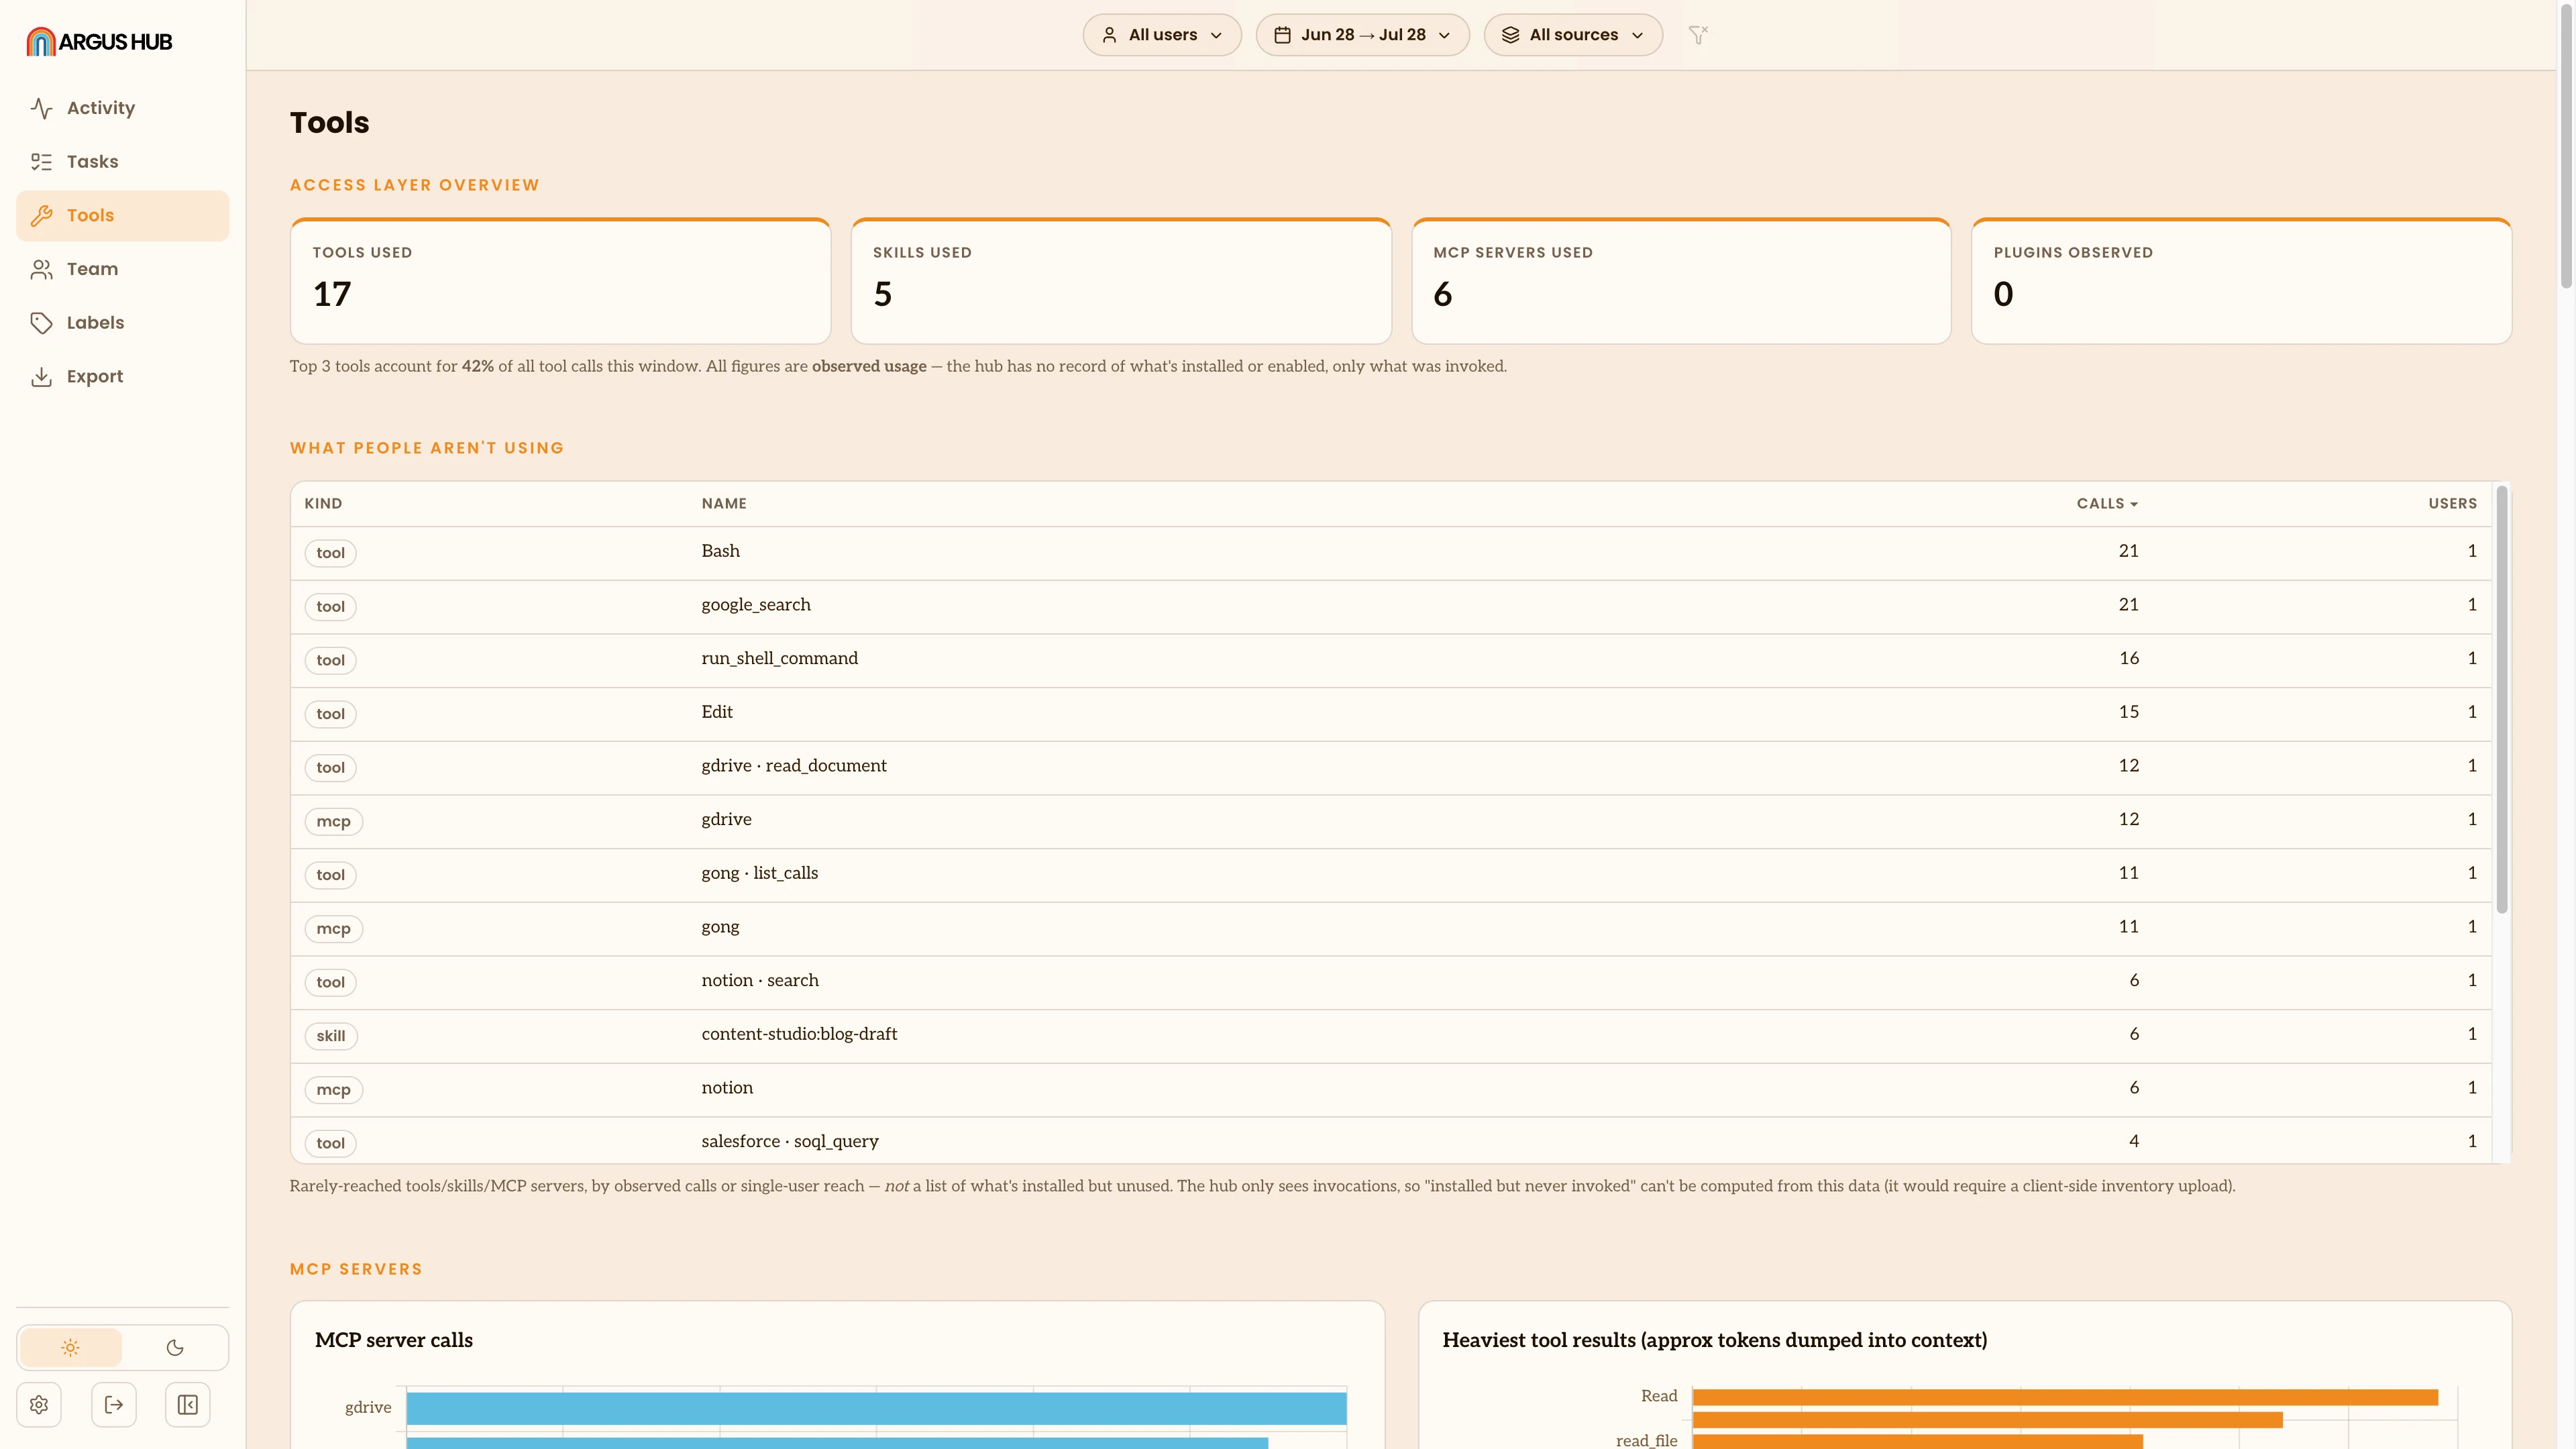Click the mcp badge in notion row
The height and width of the screenshot is (1449, 2576).
point(333,1090)
